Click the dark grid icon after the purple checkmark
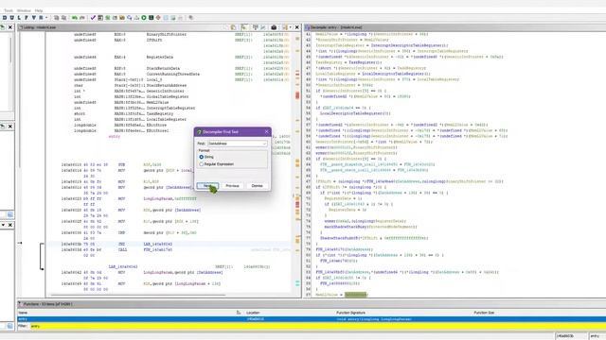The width and height of the screenshot is (606, 340). click(x=100, y=18)
